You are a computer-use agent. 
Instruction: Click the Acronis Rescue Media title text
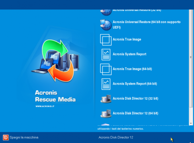(55, 96)
